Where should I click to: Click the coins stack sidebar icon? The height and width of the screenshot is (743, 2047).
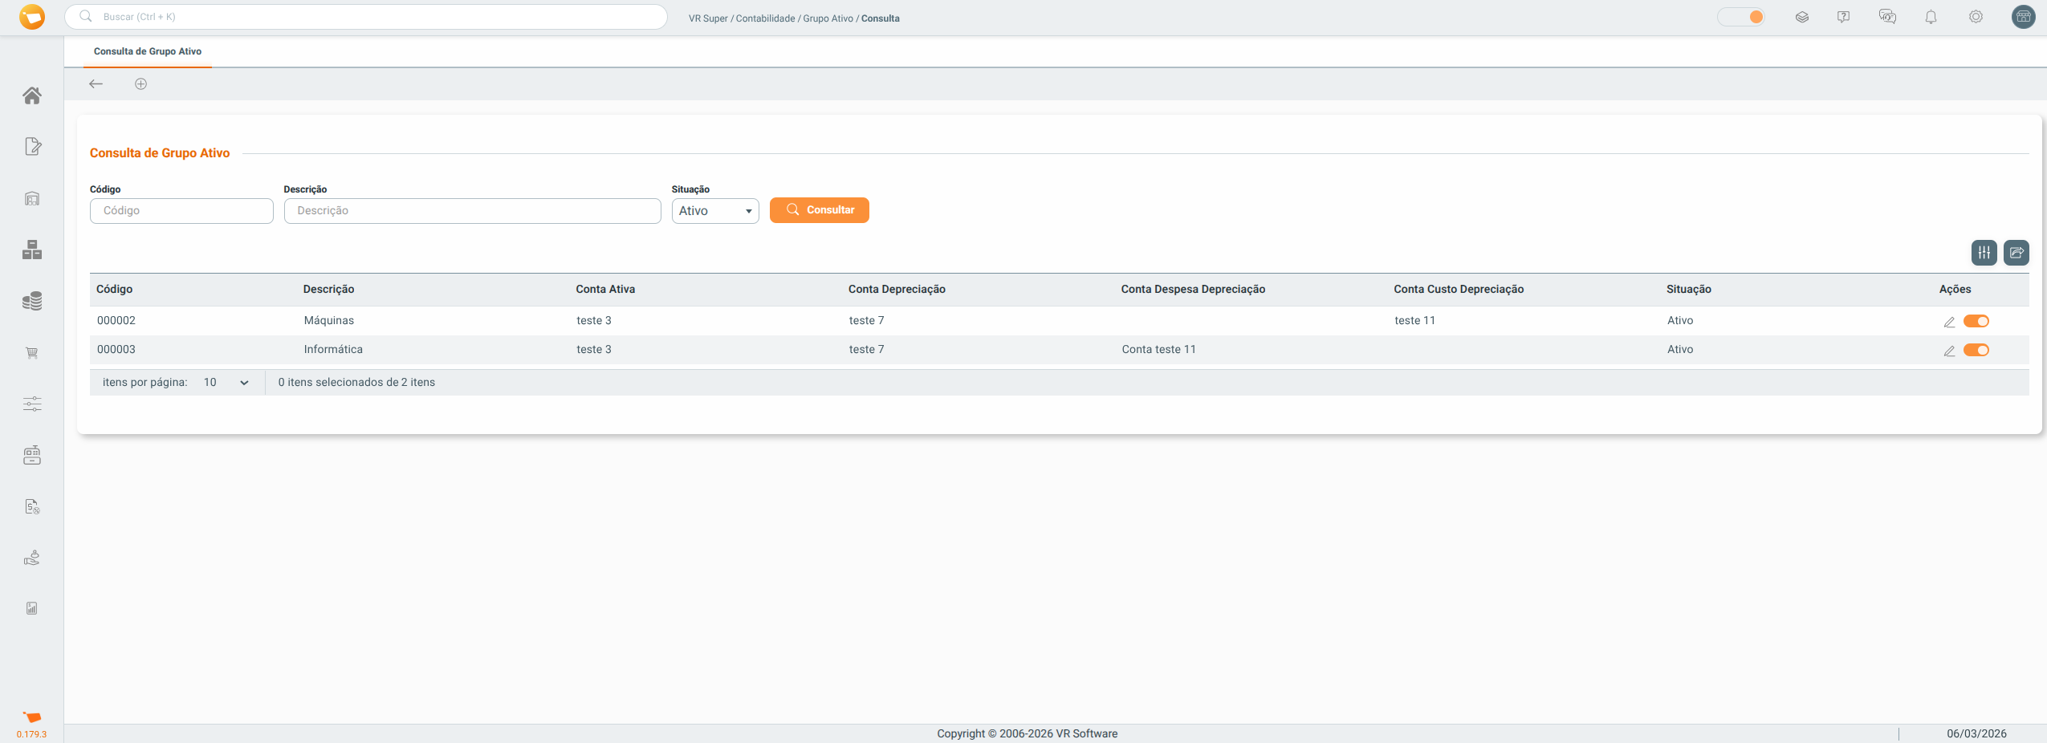pos(32,301)
